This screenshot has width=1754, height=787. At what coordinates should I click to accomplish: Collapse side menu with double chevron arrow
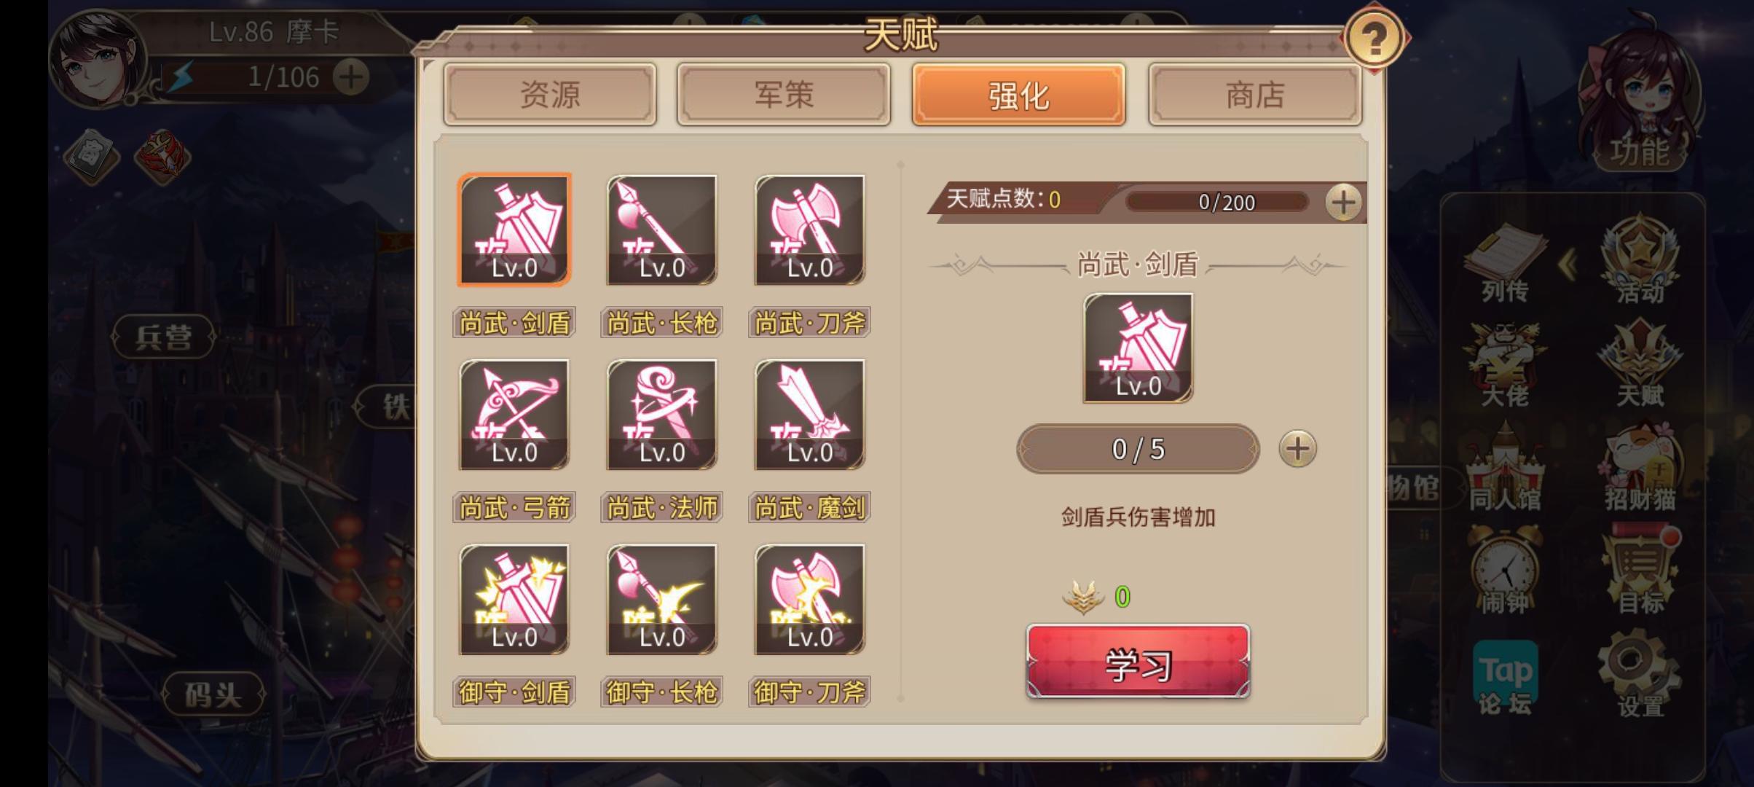tap(1568, 264)
